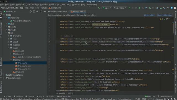177x100 pixels.
Task: Click the Profile app icon in toolbar
Action: tap(146, 8)
